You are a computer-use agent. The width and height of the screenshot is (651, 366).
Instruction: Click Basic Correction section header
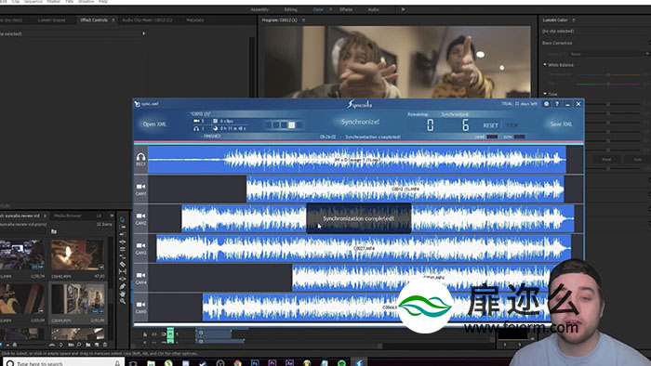click(x=557, y=43)
